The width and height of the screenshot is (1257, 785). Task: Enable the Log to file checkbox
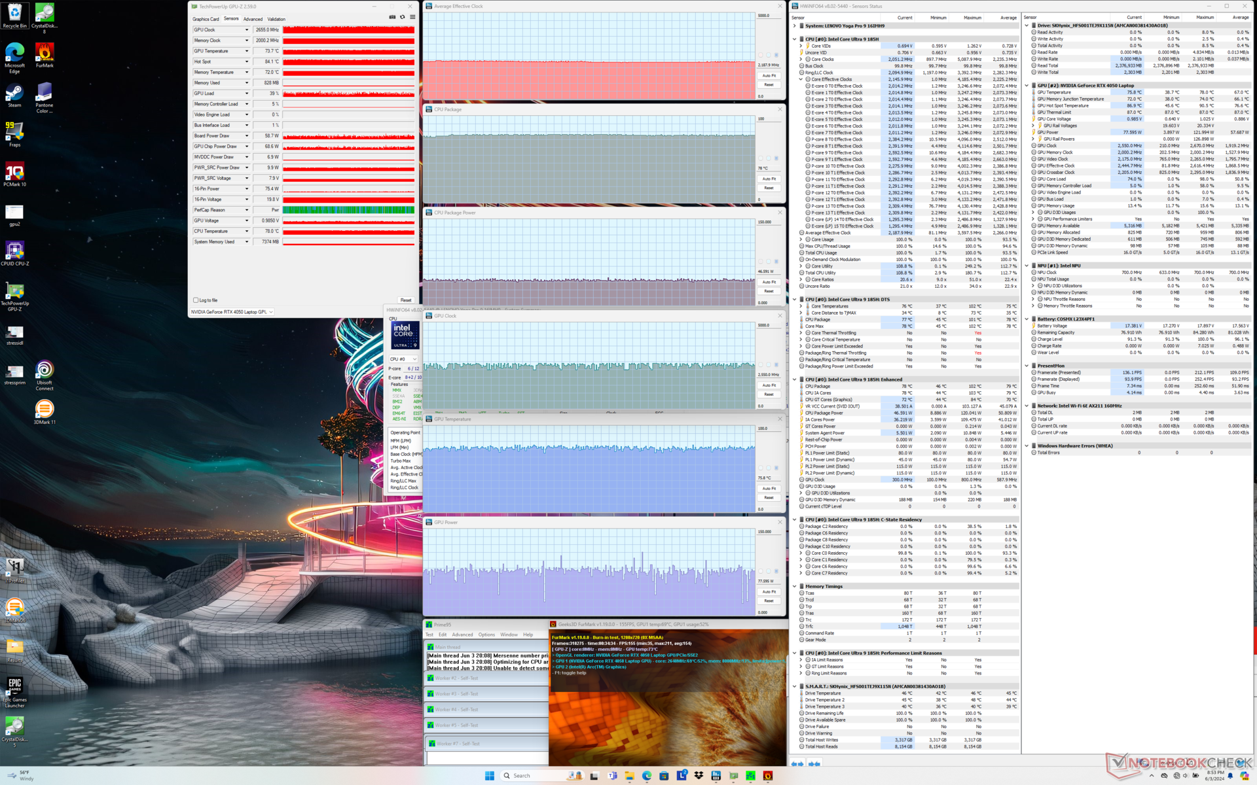coord(196,300)
